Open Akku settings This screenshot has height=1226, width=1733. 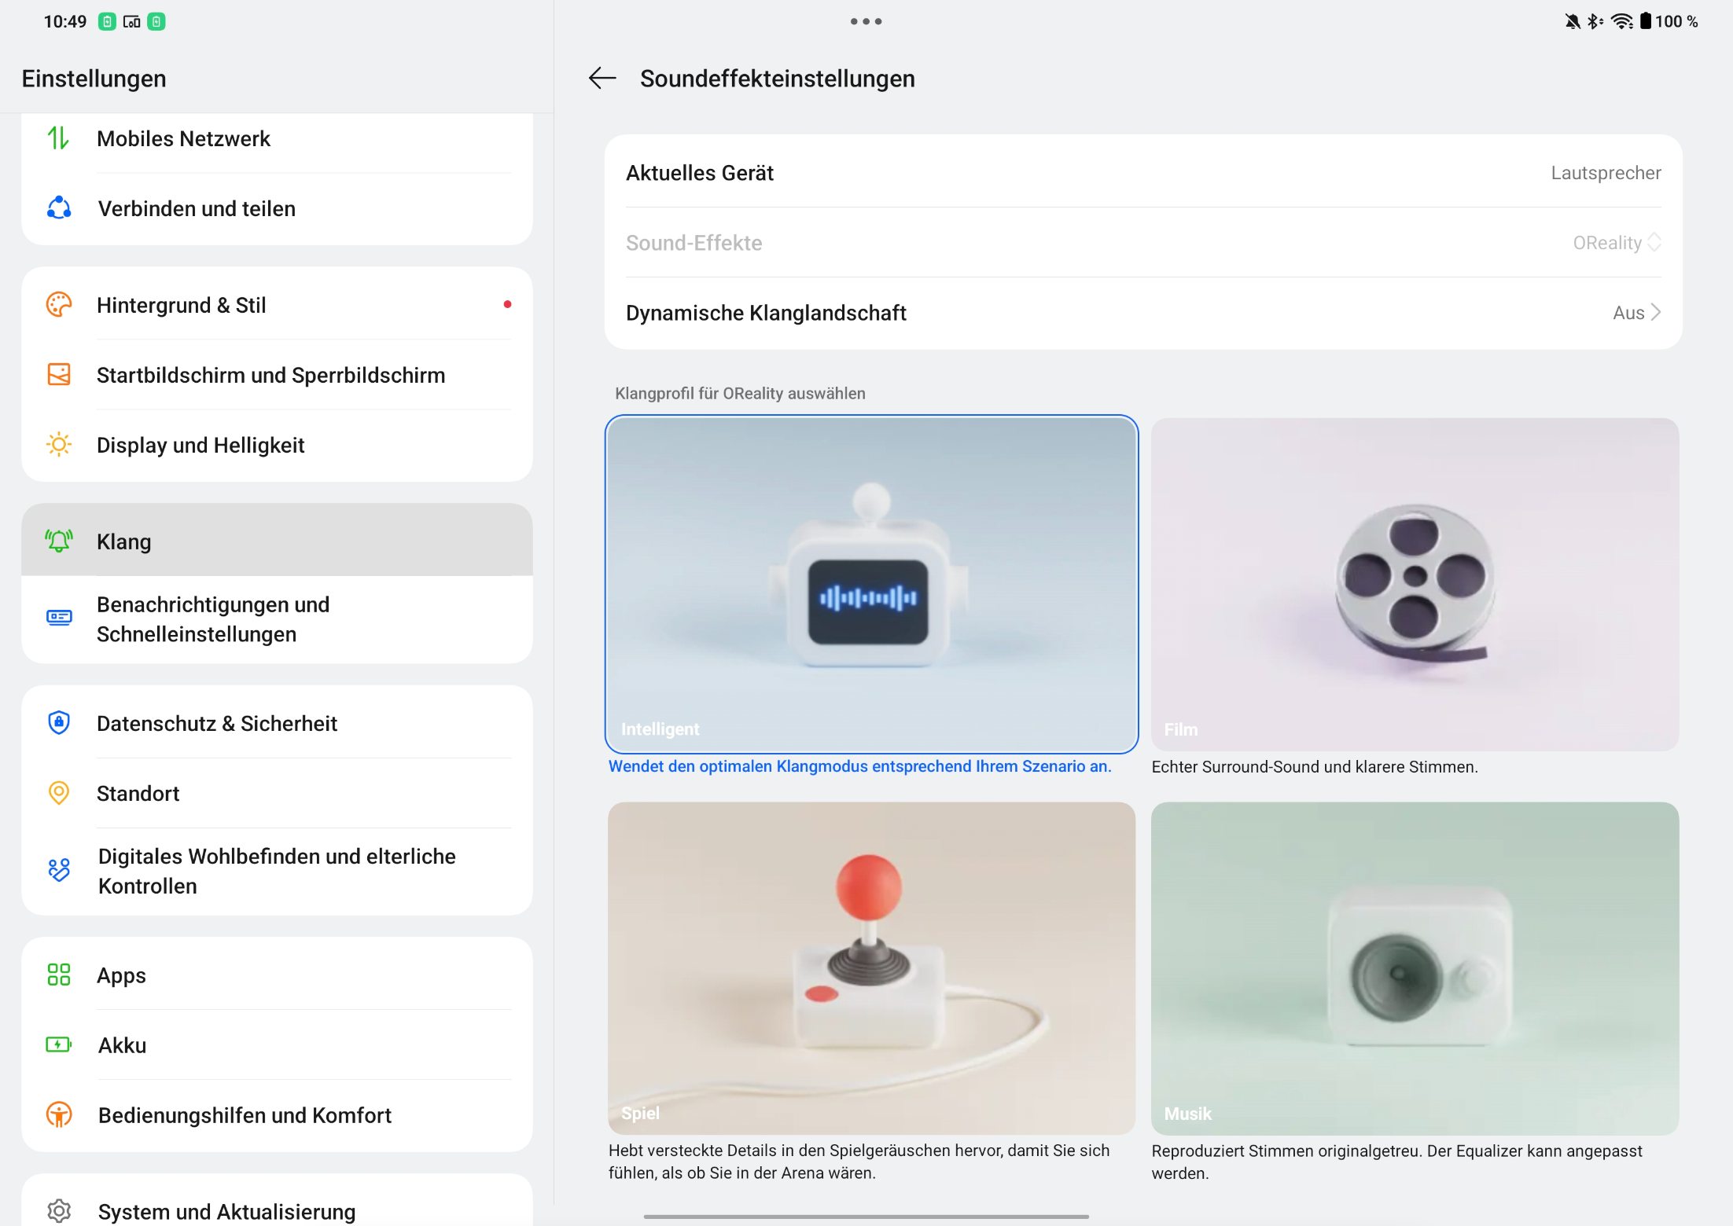277,1044
